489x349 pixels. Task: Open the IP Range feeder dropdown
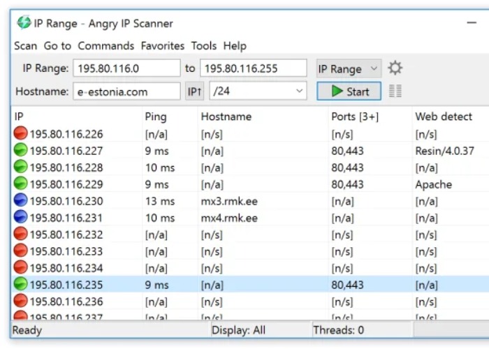[x=349, y=68]
